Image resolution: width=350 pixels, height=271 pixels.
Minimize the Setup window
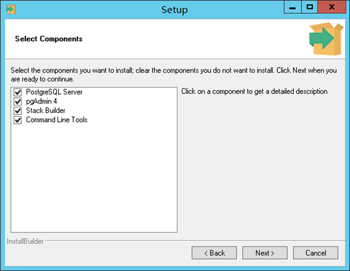pyautogui.click(x=293, y=7)
